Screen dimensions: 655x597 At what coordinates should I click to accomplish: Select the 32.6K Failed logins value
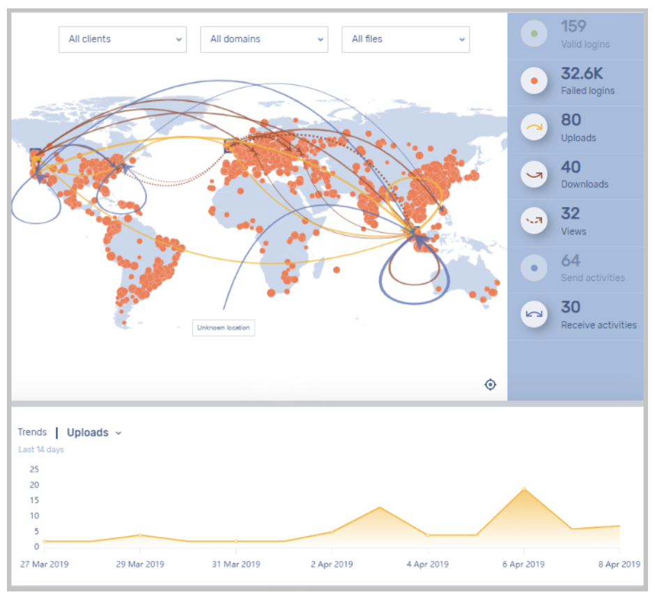point(582,74)
